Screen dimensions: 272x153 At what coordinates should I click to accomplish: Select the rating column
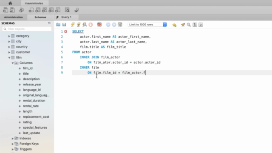tap(27, 122)
